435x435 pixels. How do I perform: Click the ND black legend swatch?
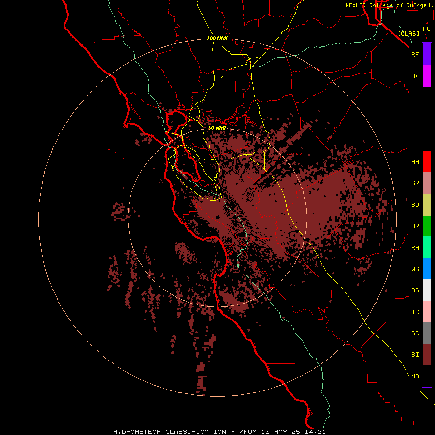pos(427,376)
